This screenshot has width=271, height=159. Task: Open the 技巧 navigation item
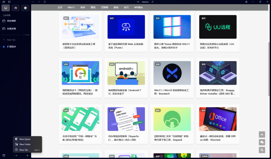coord(126,8)
